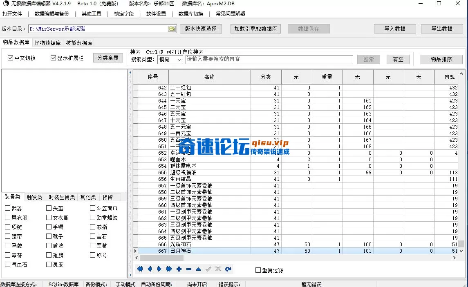468x287 pixels.
Task: Click the 加载引擎M2数据库 button
Action: [255, 29]
